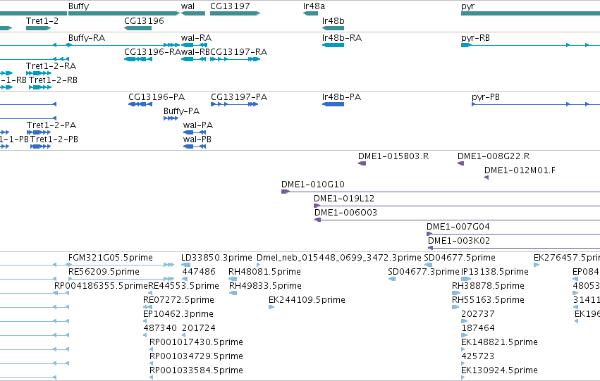
Task: Click the DME1-012M01.F marker
Action: (x=486, y=177)
